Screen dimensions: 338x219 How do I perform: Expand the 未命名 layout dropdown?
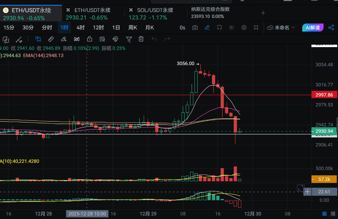281,28
